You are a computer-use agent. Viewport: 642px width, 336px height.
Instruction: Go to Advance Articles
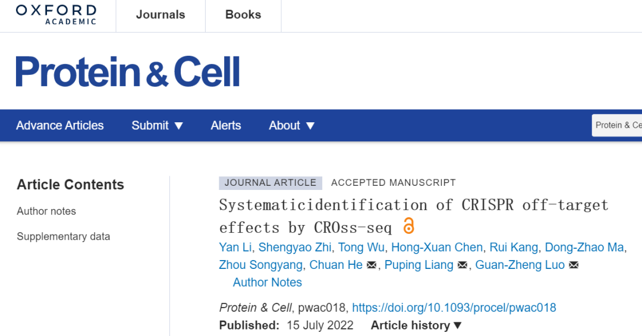[x=60, y=125]
